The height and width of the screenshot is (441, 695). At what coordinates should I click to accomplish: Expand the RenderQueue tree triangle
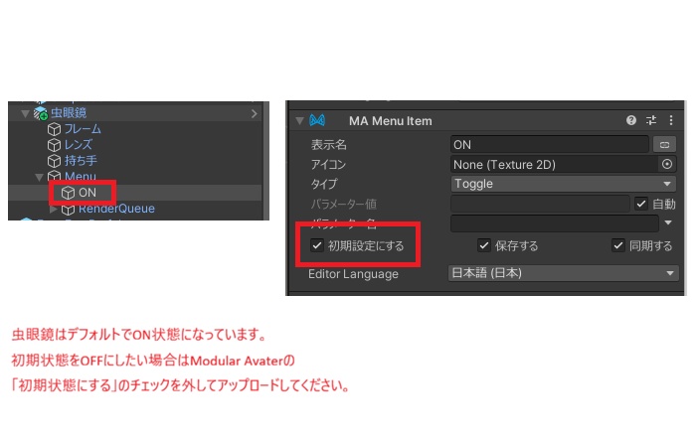click(53, 209)
